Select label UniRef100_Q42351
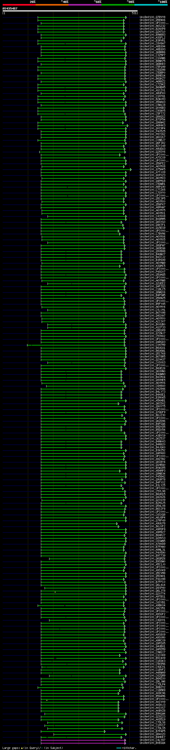Image resolution: width=170 pixels, height=750 pixels. 152,608
